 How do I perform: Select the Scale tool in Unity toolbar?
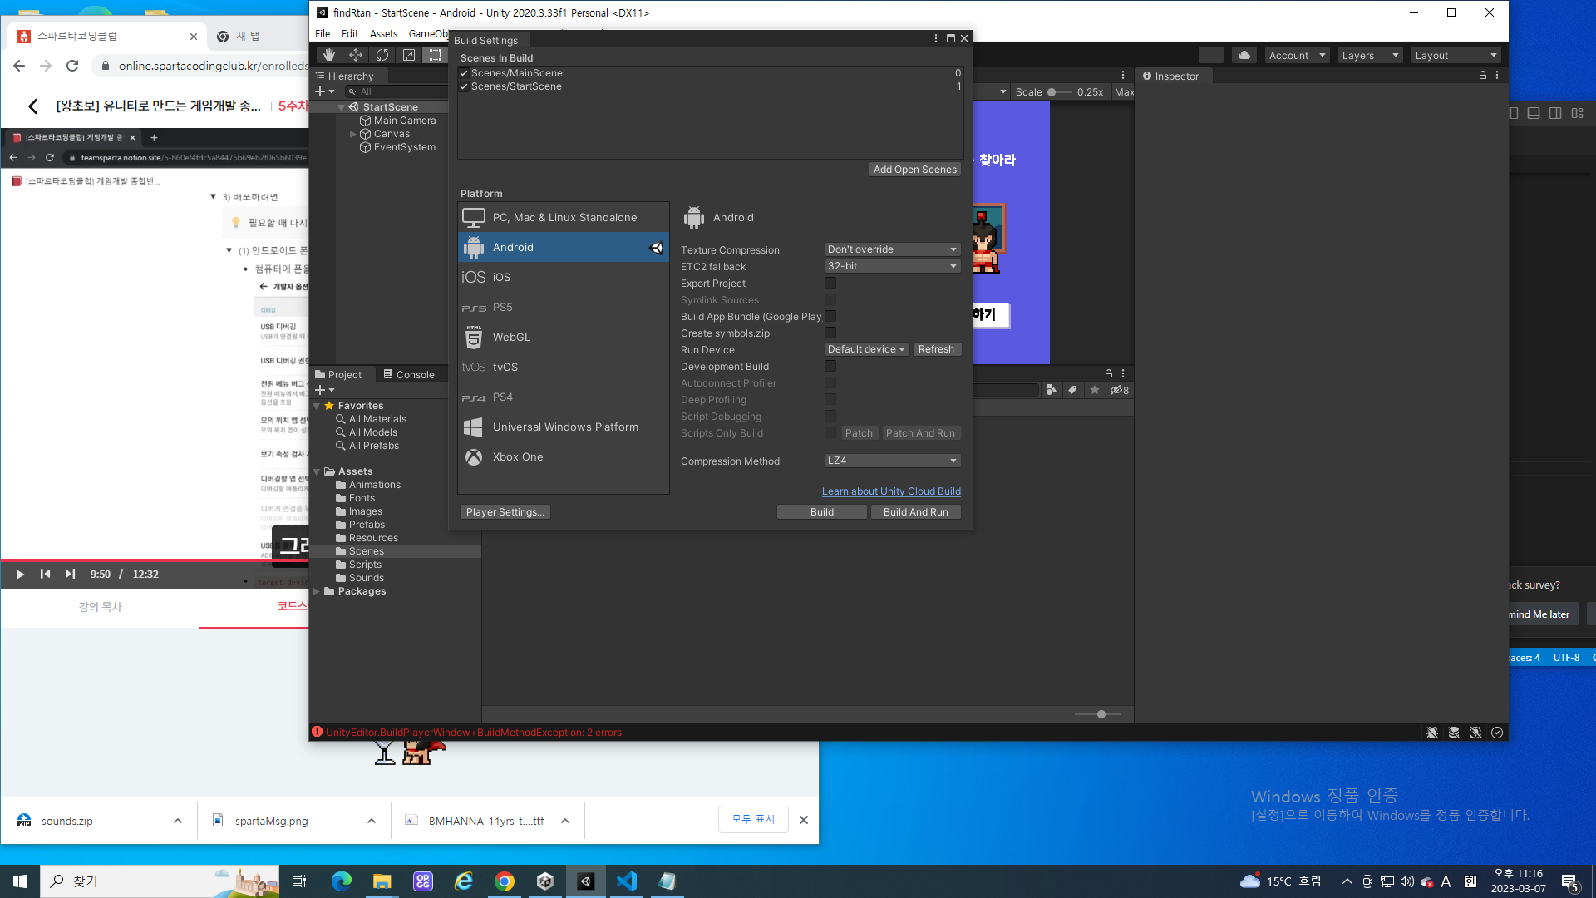tap(409, 55)
